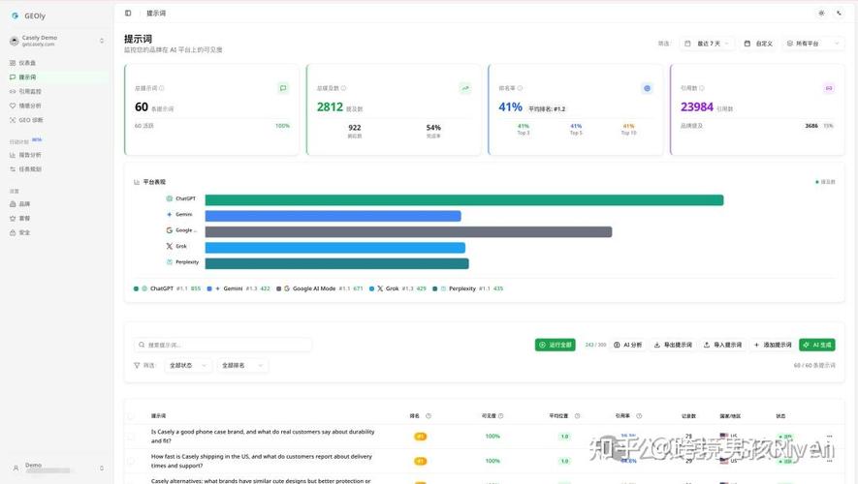Click the Gemini blue bar in chart

[333, 216]
